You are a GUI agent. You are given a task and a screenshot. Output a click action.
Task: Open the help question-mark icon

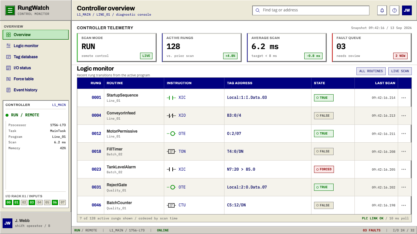[x=395, y=10]
